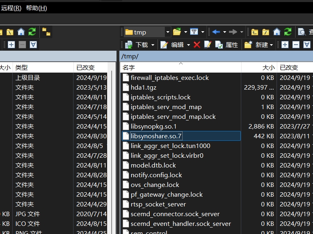The image size is (313, 234).
Task: Click the find files magnifier icon
Action: 302,32
